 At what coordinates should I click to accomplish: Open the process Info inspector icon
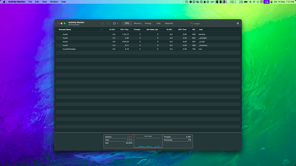click(108, 23)
